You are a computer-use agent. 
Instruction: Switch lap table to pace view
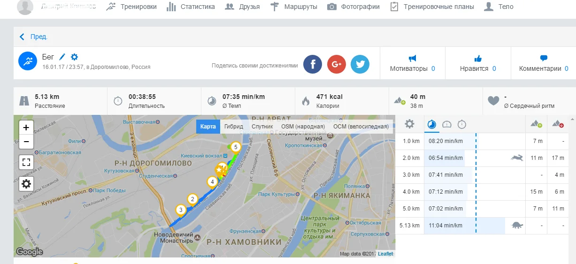[x=432, y=124]
